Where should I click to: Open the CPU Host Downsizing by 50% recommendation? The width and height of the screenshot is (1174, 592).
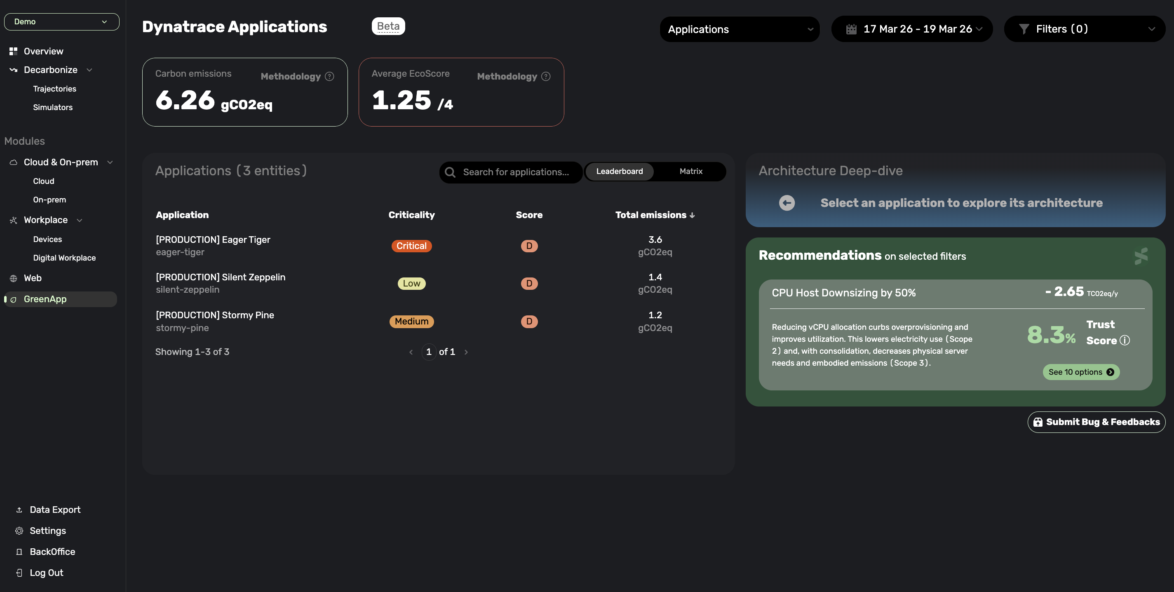point(956,335)
